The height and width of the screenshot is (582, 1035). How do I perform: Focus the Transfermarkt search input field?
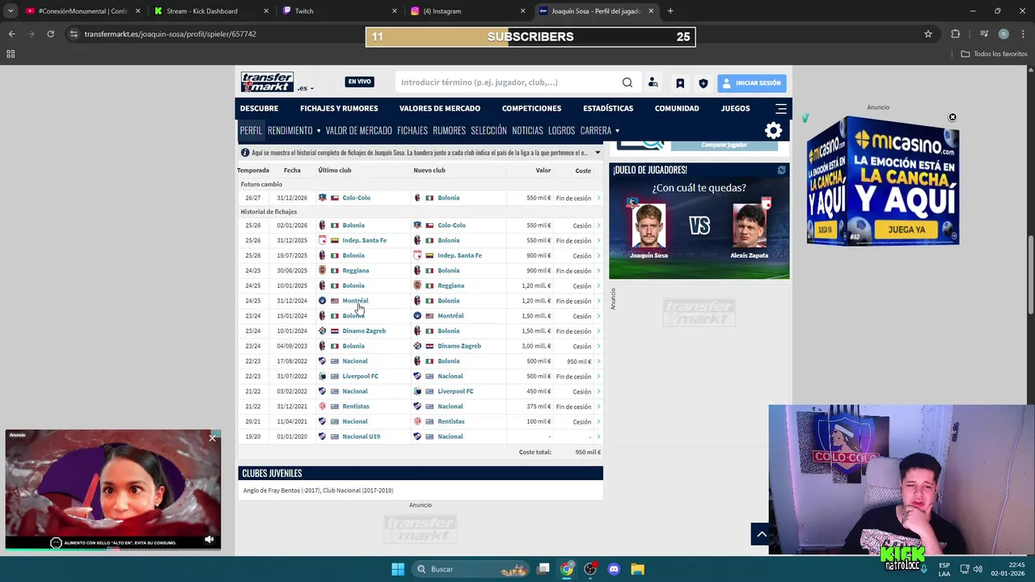click(508, 82)
